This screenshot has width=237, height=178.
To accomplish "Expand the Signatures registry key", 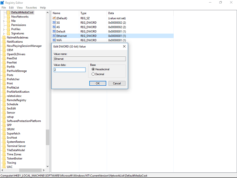I will pyautogui.click(x=4, y=34).
